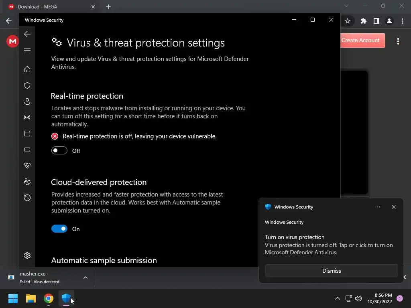Open the Windows Security hamburger menu
Screen dimensions: 411x308
[x=27, y=50]
